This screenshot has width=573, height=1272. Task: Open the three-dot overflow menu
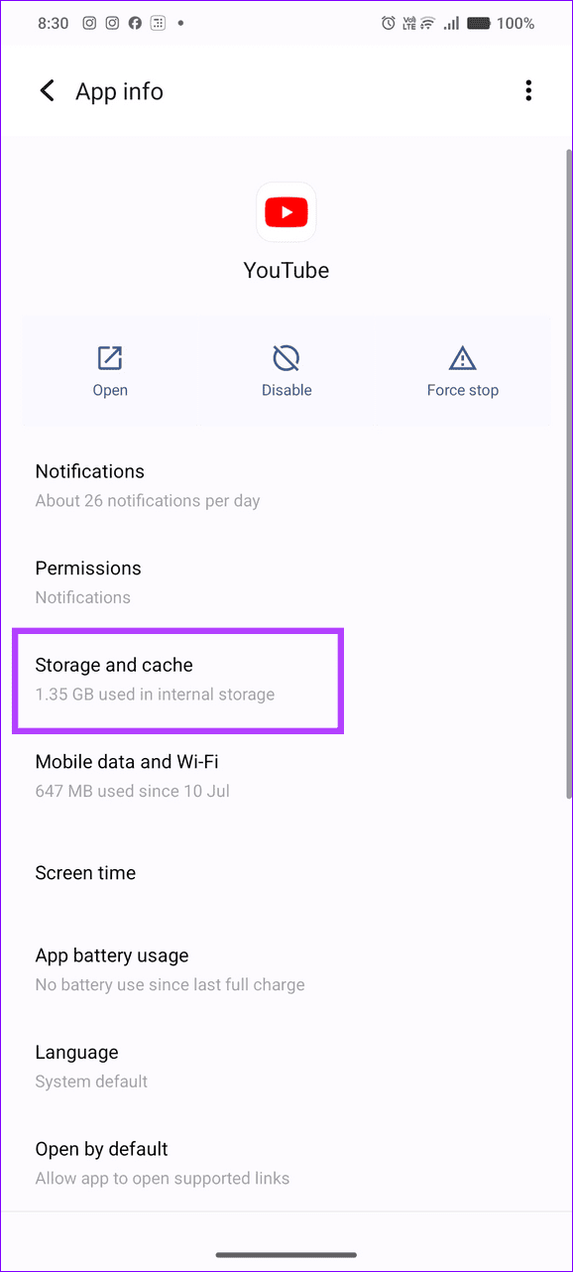528,91
